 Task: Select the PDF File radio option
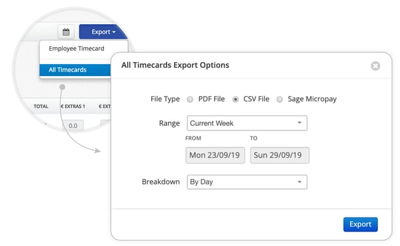190,99
